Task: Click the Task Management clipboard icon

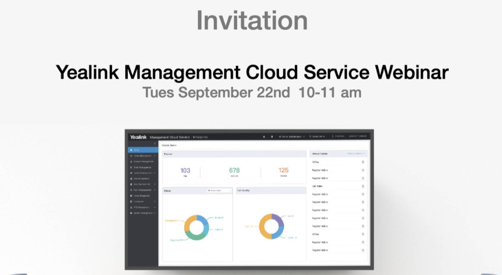Action: 131,185
